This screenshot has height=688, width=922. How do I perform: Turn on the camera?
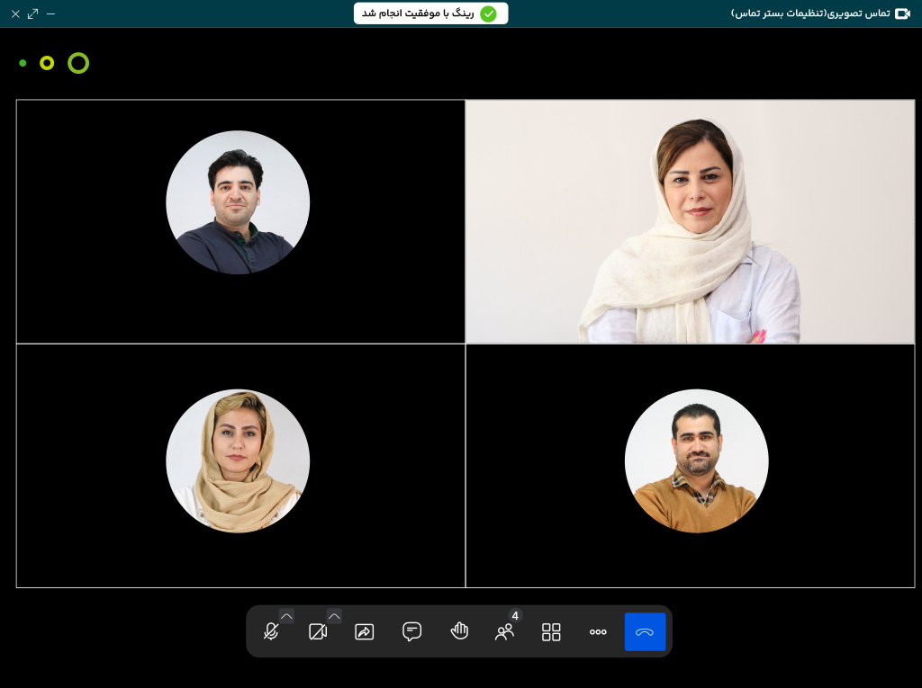[317, 632]
